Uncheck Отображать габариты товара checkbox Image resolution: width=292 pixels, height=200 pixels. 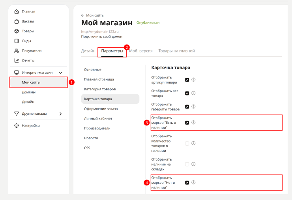[x=187, y=107]
